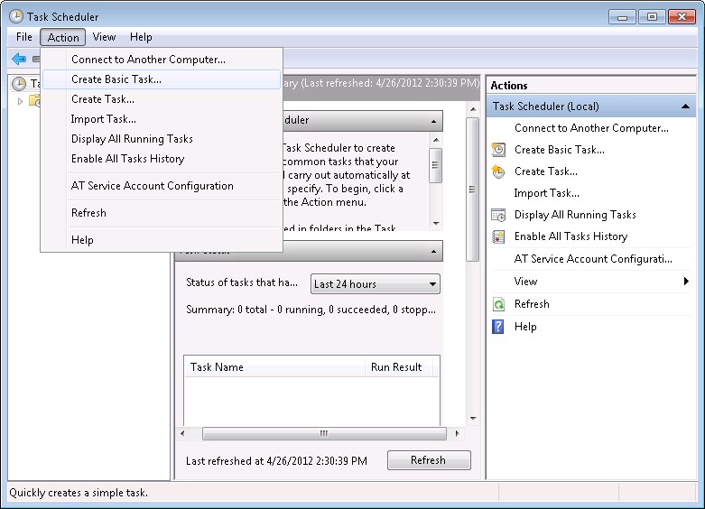Click the Actions pane header
The width and height of the screenshot is (705, 509).
[590, 86]
